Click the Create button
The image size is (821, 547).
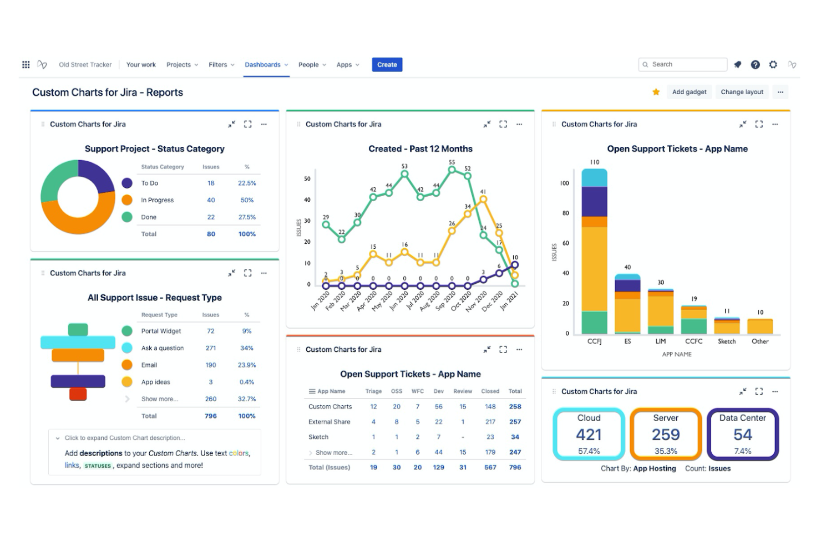point(387,65)
